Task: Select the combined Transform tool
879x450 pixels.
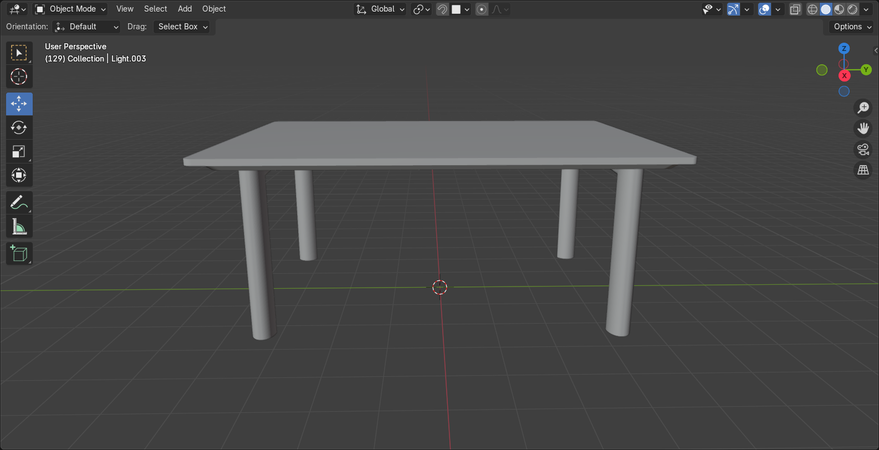Action: click(x=19, y=175)
